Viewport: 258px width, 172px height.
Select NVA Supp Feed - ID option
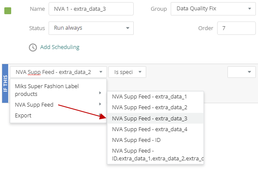pyautogui.click(x=155, y=140)
